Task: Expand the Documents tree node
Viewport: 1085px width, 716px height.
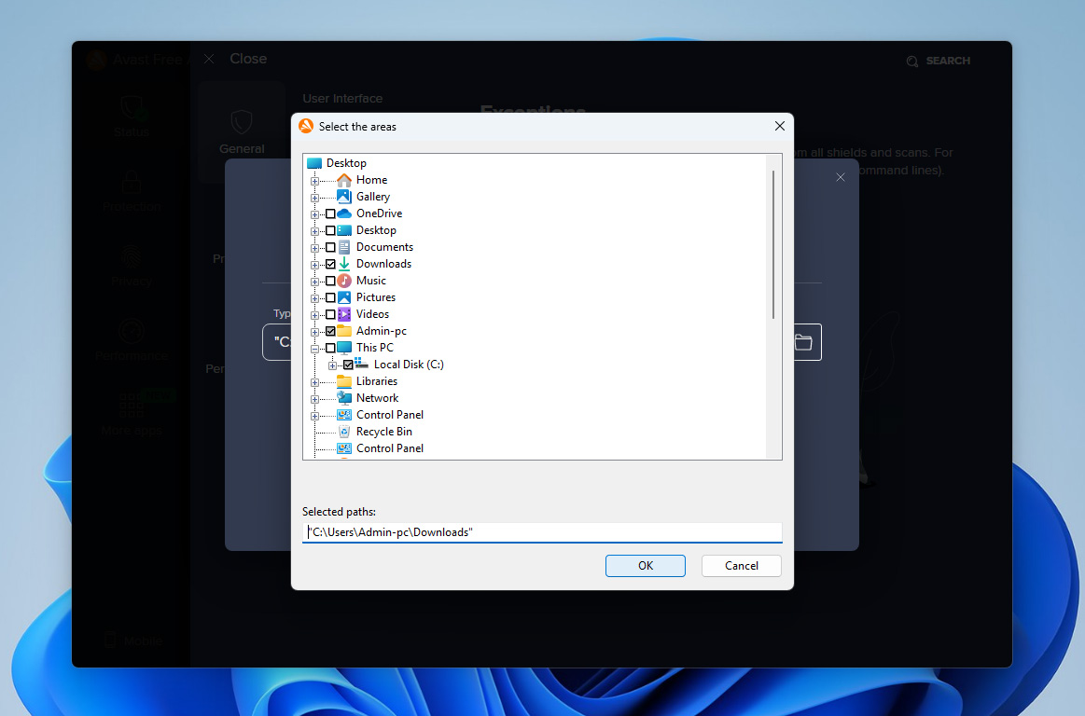Action: tap(314, 248)
